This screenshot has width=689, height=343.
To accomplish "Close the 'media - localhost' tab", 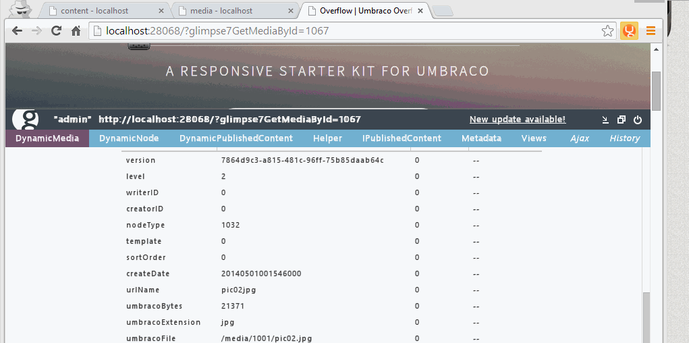I will 290,11.
